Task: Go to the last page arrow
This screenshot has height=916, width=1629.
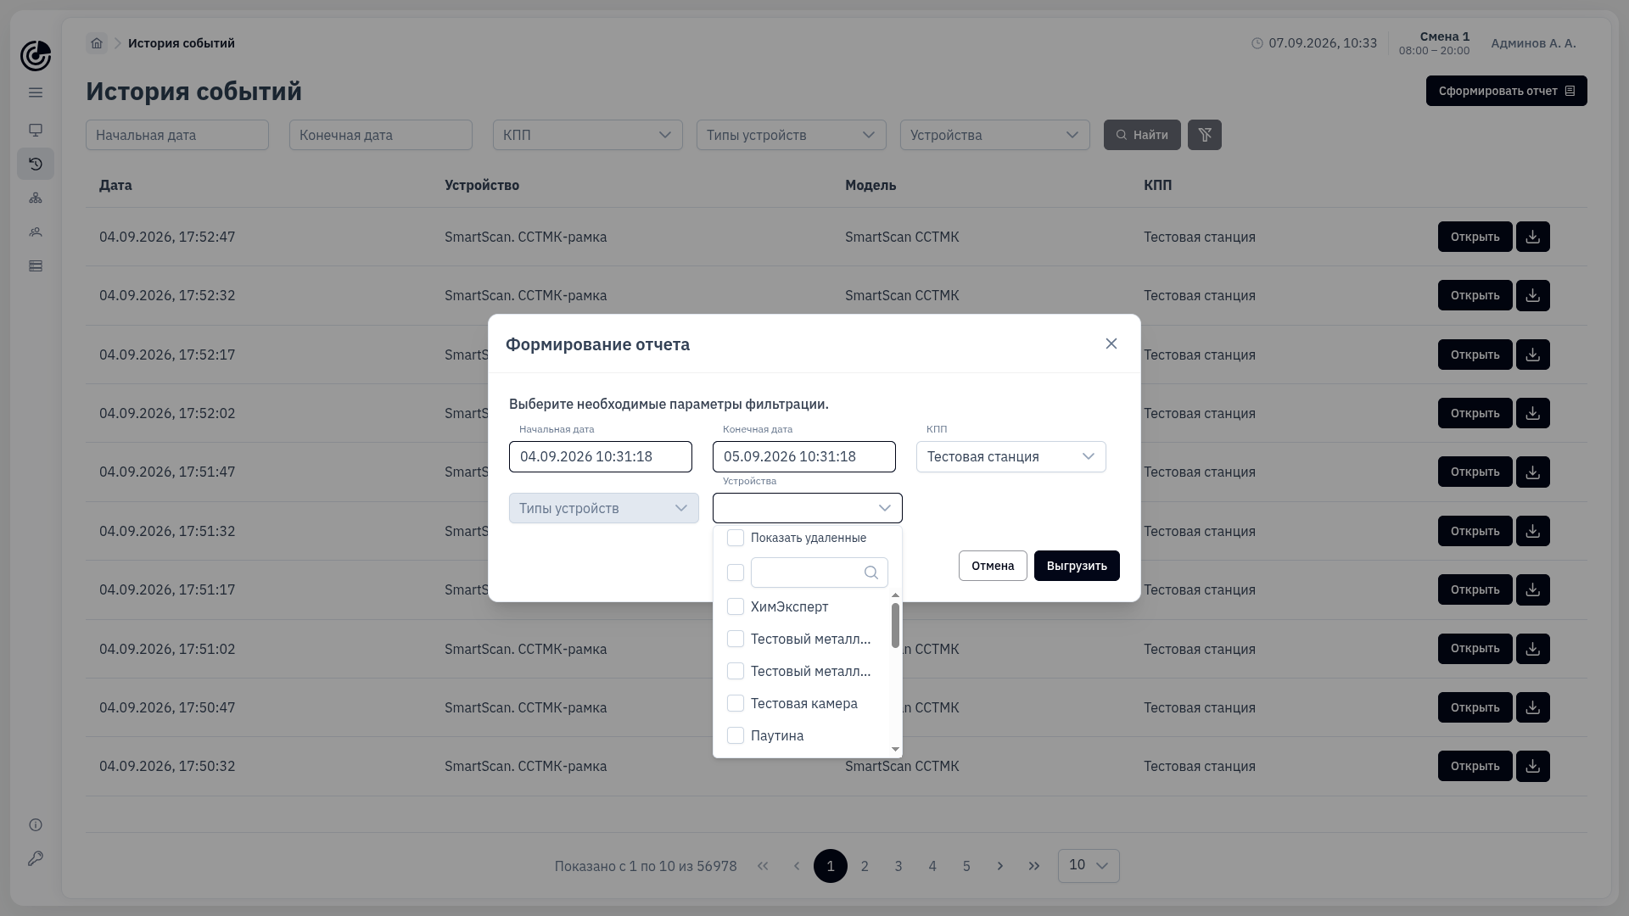Action: click(x=1034, y=866)
